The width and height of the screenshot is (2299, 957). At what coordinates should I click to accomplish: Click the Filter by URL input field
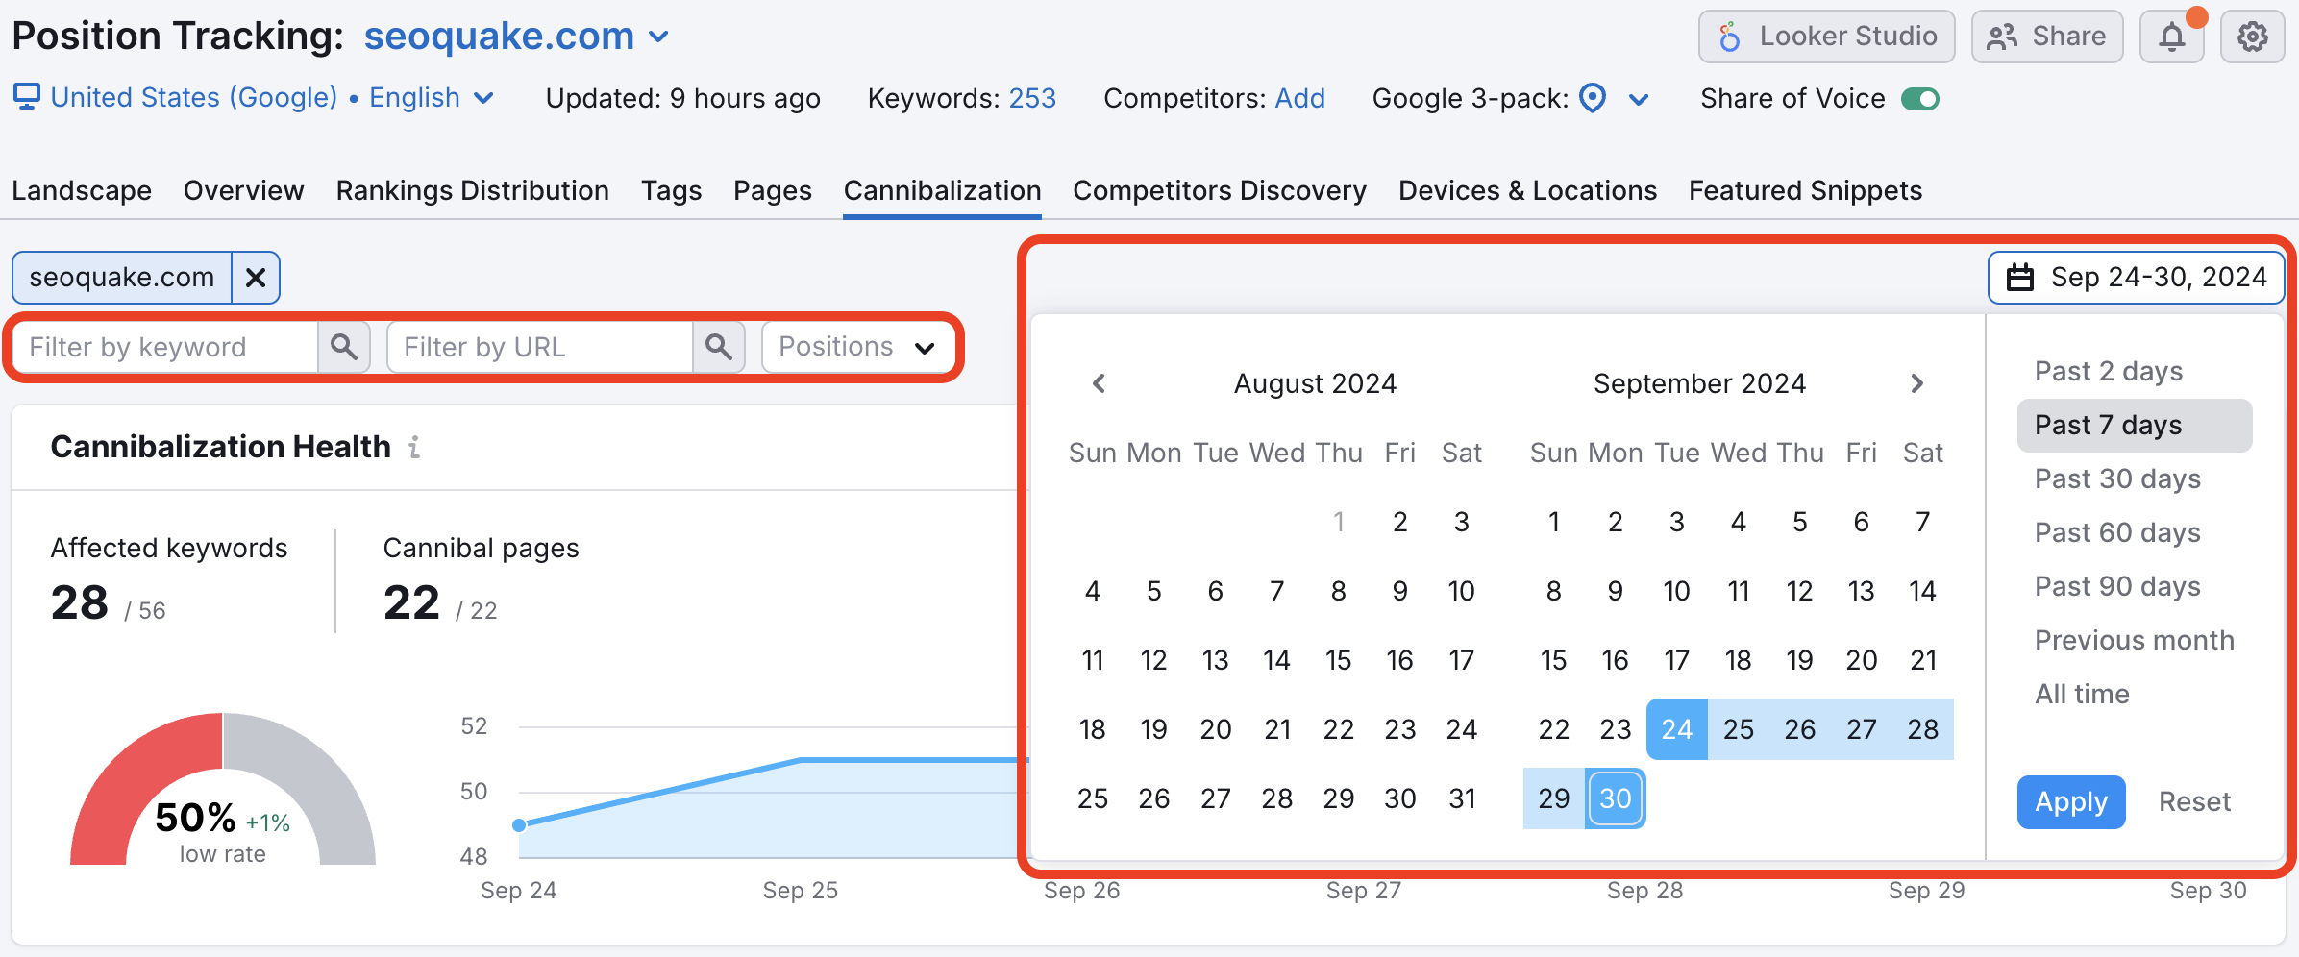(x=540, y=347)
